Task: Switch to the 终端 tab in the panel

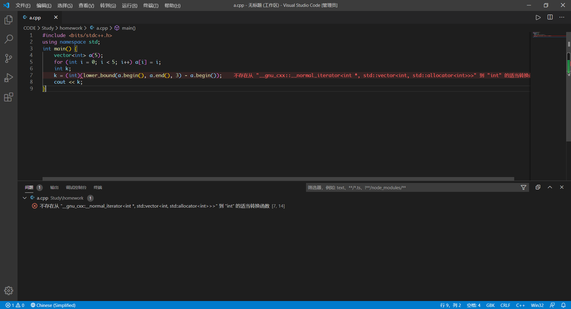Action: click(98, 187)
